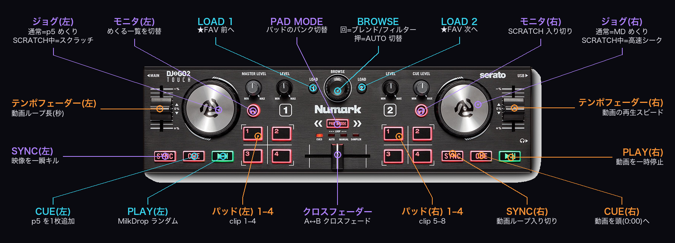The width and height of the screenshot is (675, 243).
Task: Click the left double-chevron beside PAD MODE
Action: pos(318,124)
